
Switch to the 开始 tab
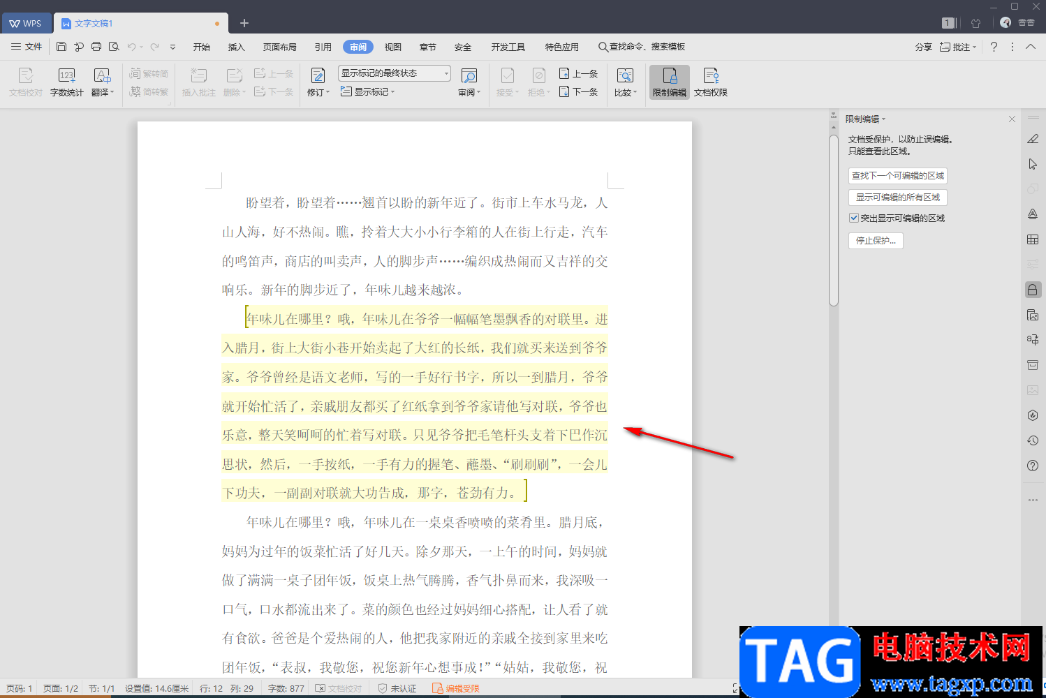pyautogui.click(x=202, y=47)
